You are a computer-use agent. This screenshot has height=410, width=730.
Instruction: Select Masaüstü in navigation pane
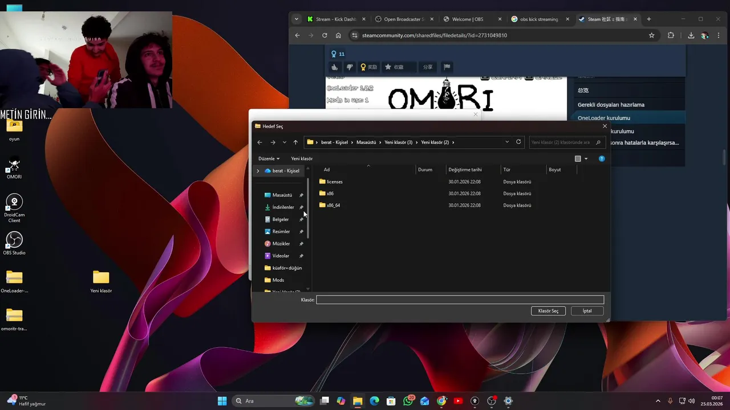(x=282, y=195)
